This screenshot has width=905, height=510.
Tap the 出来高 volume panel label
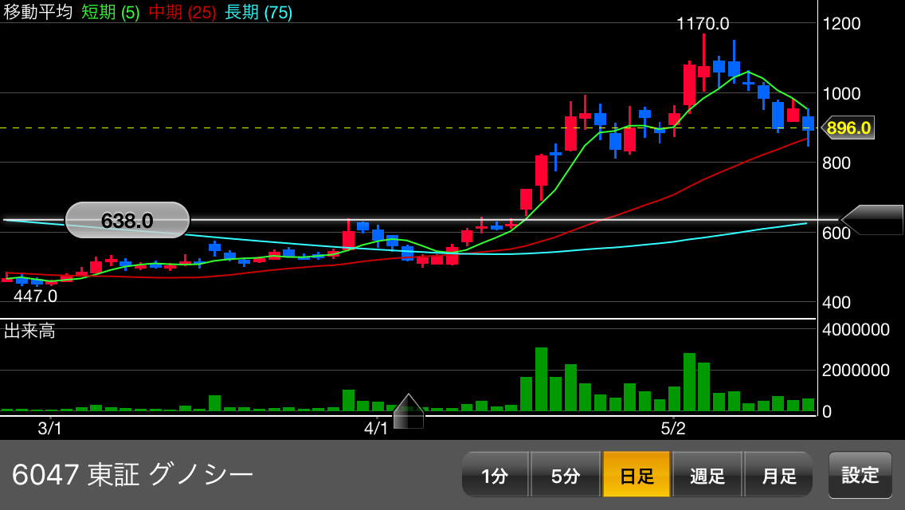(x=29, y=331)
